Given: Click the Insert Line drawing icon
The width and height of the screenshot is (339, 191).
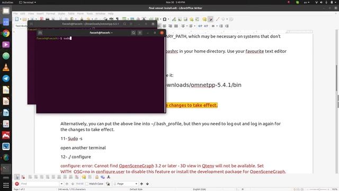Looking at the screenshot, I should tap(218, 19).
